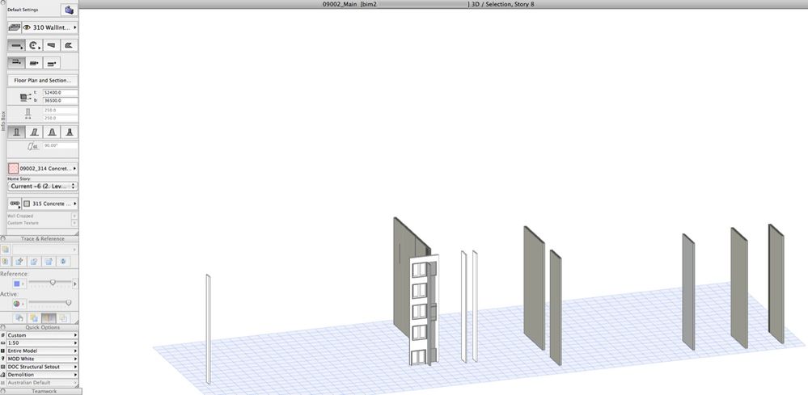Select the polygon wall geometry method

69,45
